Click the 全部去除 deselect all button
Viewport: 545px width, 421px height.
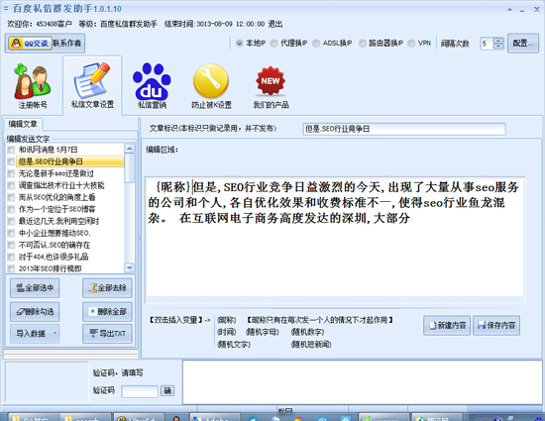[x=107, y=288]
